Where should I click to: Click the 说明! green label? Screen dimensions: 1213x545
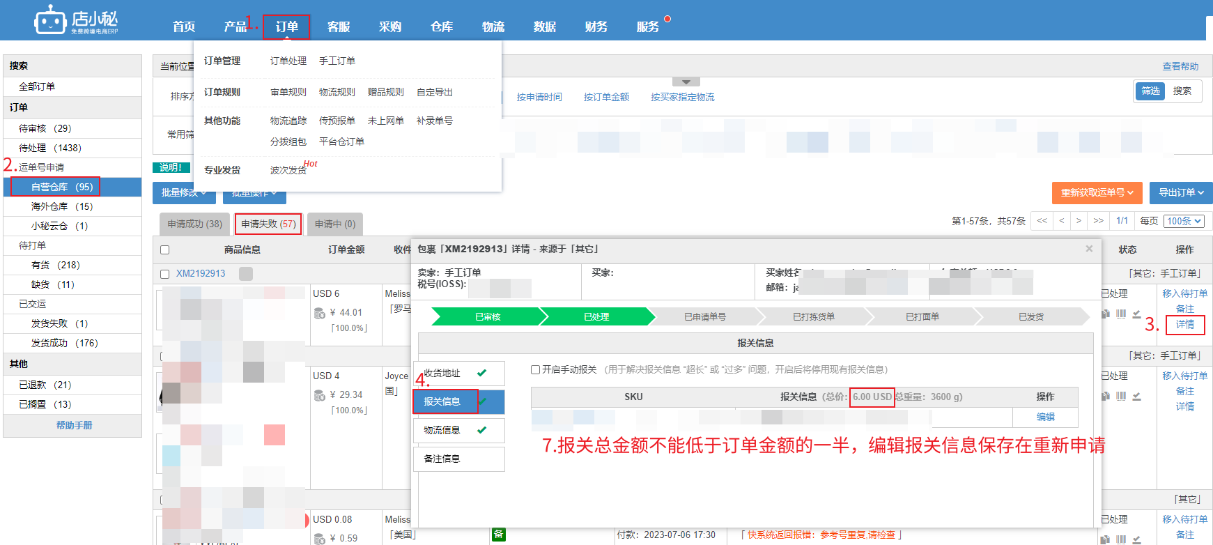pyautogui.click(x=171, y=167)
